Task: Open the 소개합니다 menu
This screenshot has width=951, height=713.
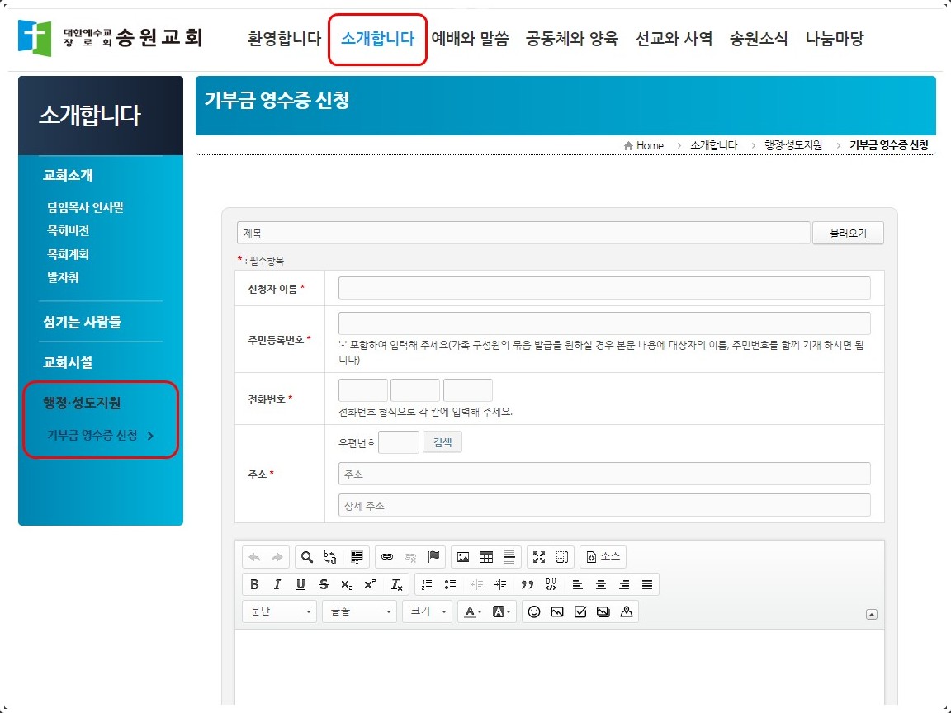Action: [x=377, y=39]
